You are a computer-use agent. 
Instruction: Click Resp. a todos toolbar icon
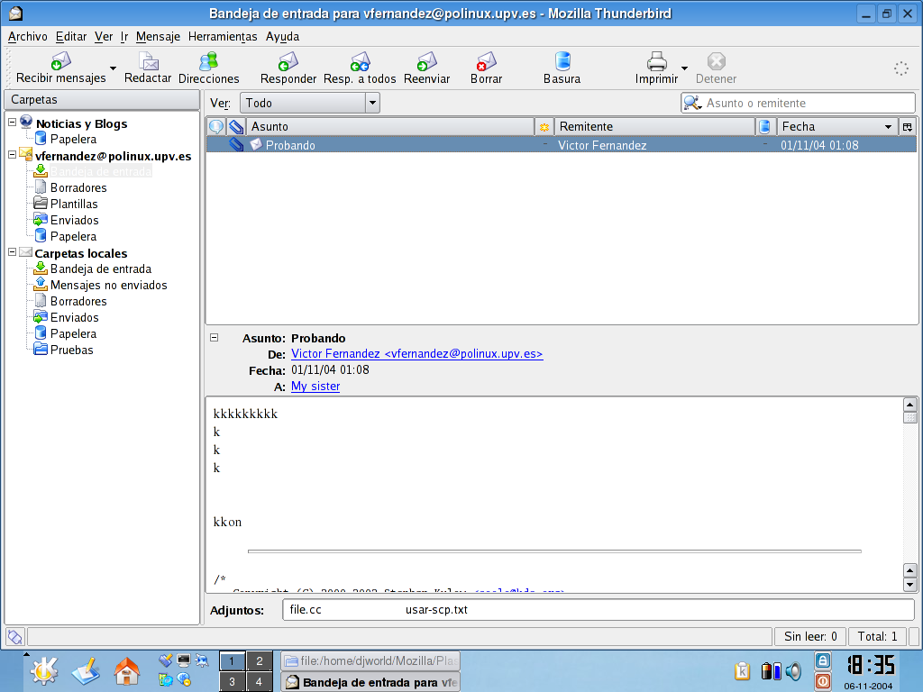point(360,61)
